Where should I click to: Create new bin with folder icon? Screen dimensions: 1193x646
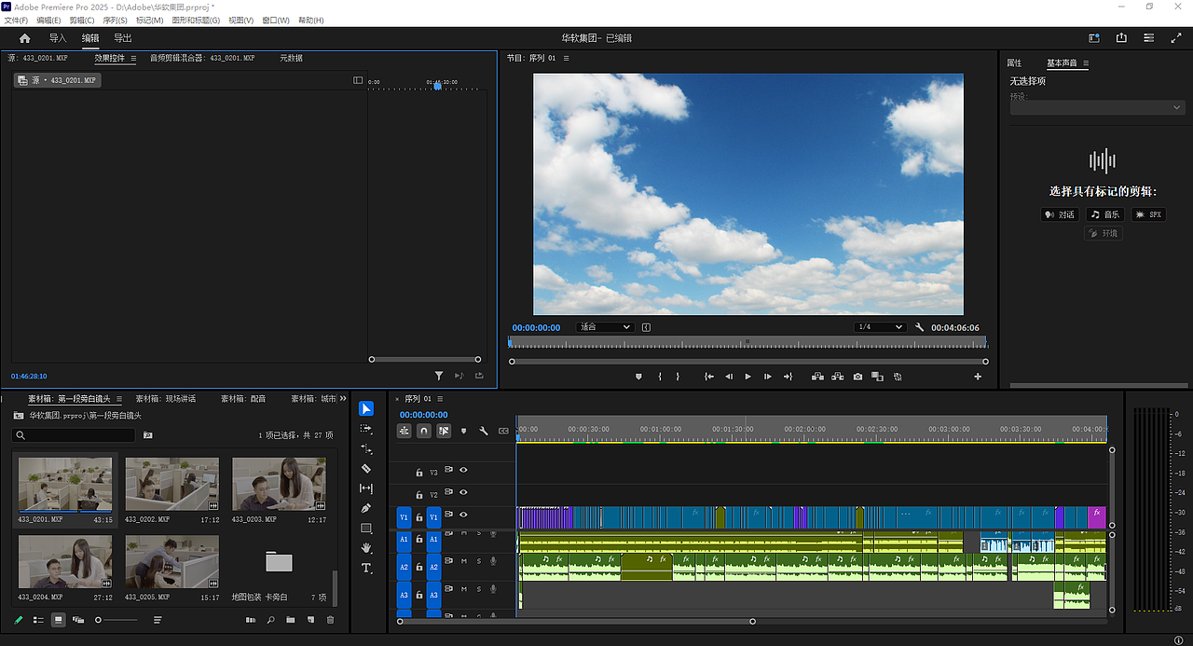(x=291, y=620)
